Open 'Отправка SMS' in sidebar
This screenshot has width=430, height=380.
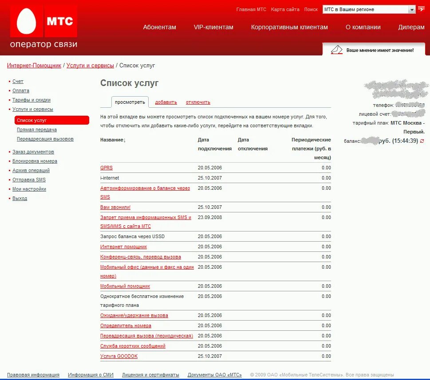point(29,180)
